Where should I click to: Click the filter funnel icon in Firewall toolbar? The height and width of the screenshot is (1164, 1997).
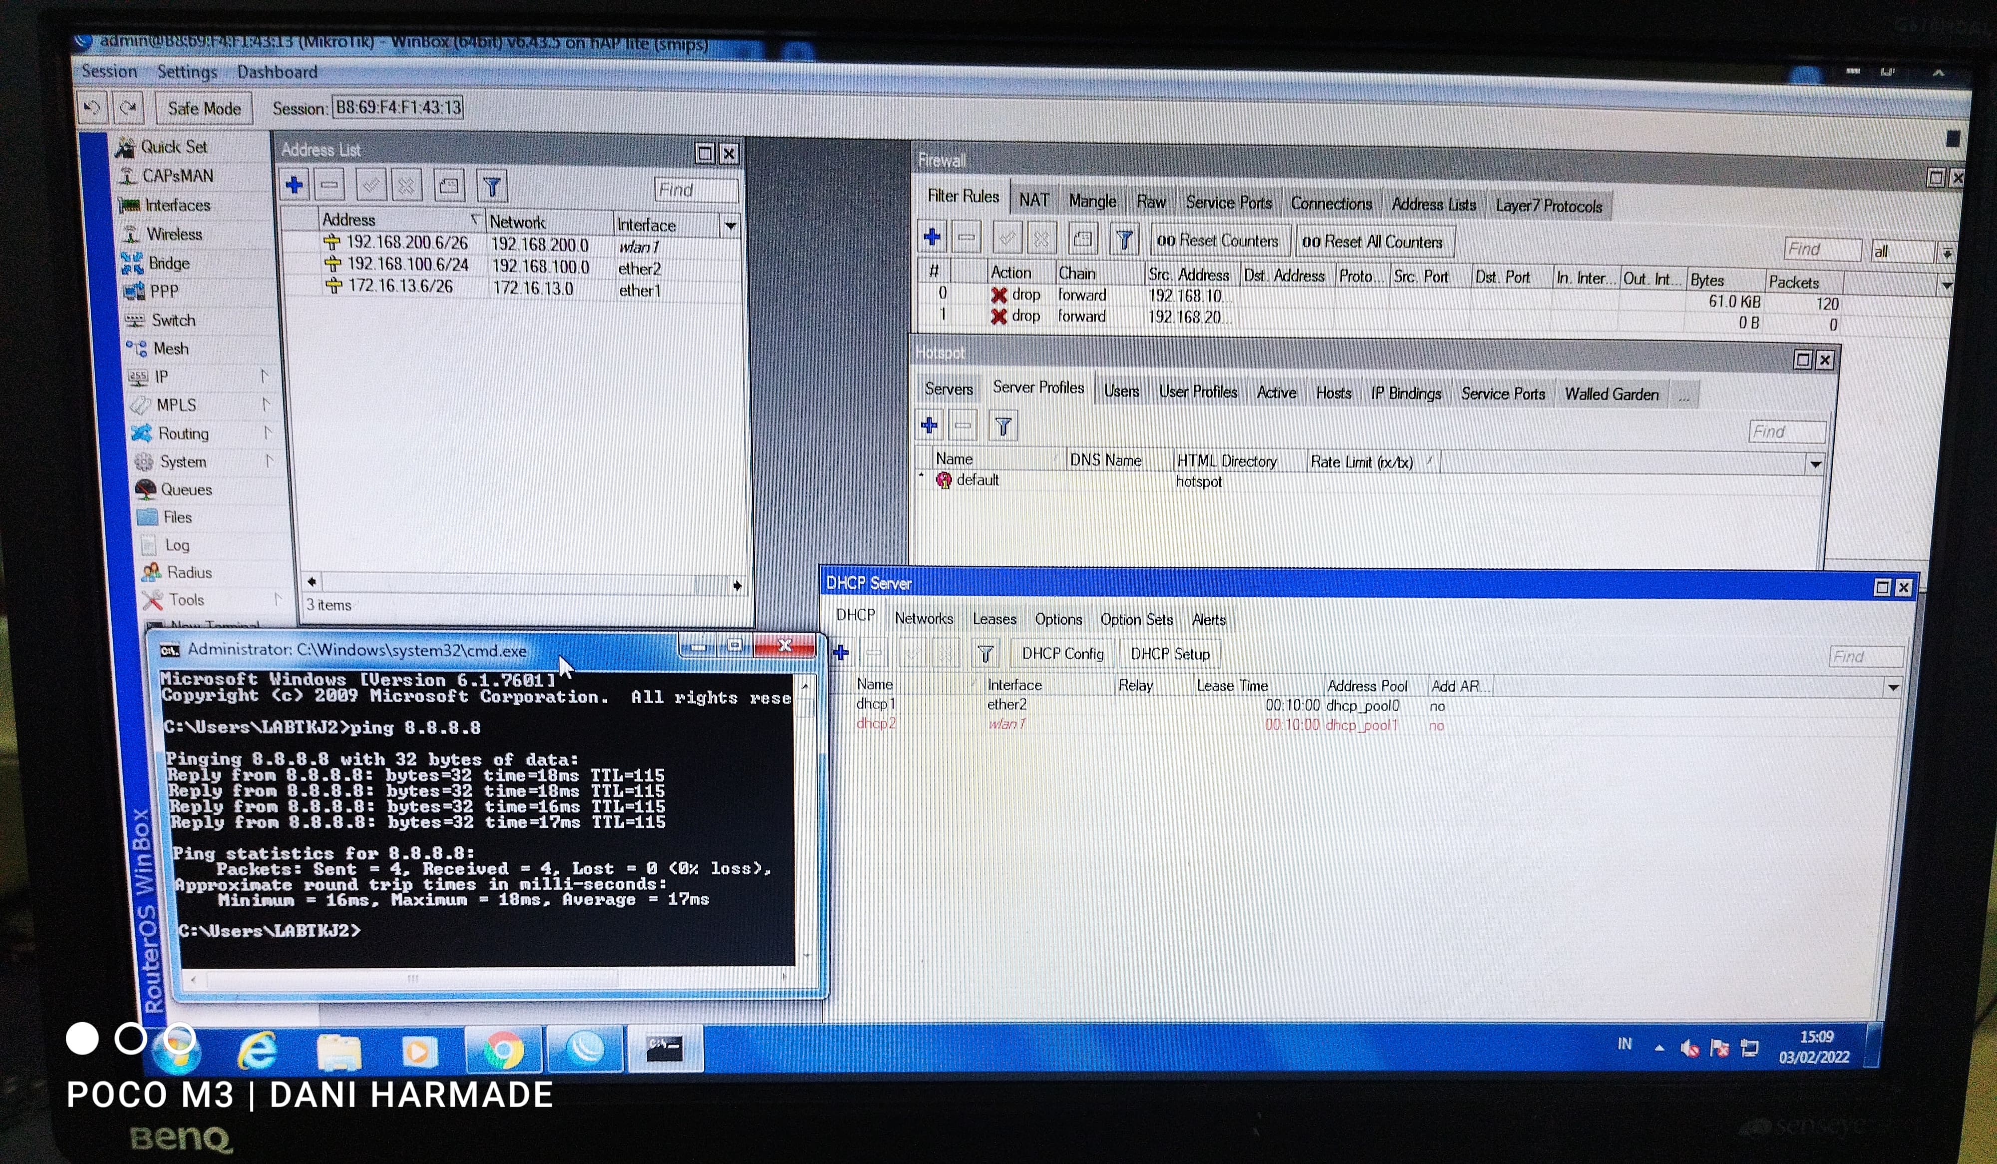pos(1124,239)
